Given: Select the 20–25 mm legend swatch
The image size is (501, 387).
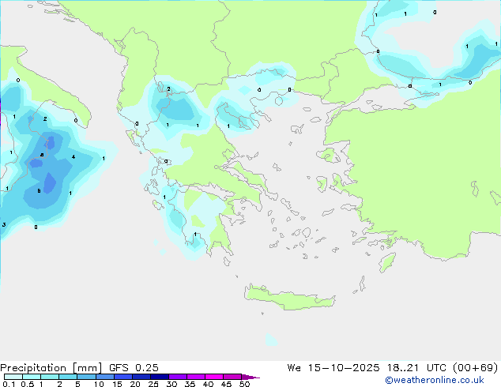Looking at the screenshot, I should pyautogui.click(x=141, y=377).
